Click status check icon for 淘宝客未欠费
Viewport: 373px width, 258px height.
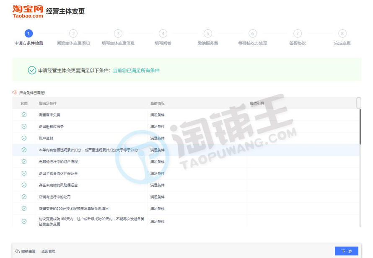tap(24, 114)
